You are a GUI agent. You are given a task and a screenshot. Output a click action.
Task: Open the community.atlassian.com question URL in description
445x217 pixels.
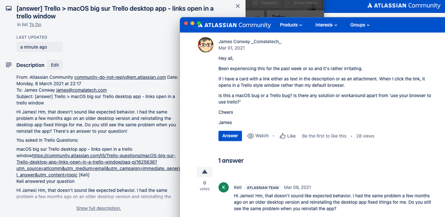click(x=98, y=165)
